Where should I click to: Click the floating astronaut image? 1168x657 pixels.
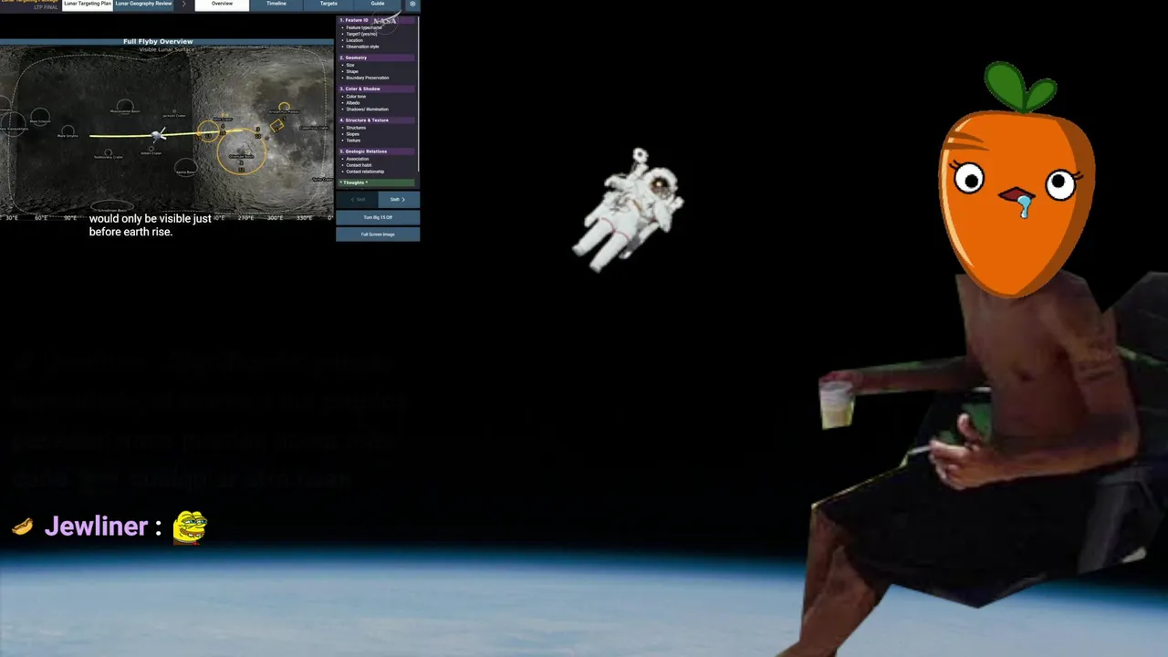[x=628, y=210]
